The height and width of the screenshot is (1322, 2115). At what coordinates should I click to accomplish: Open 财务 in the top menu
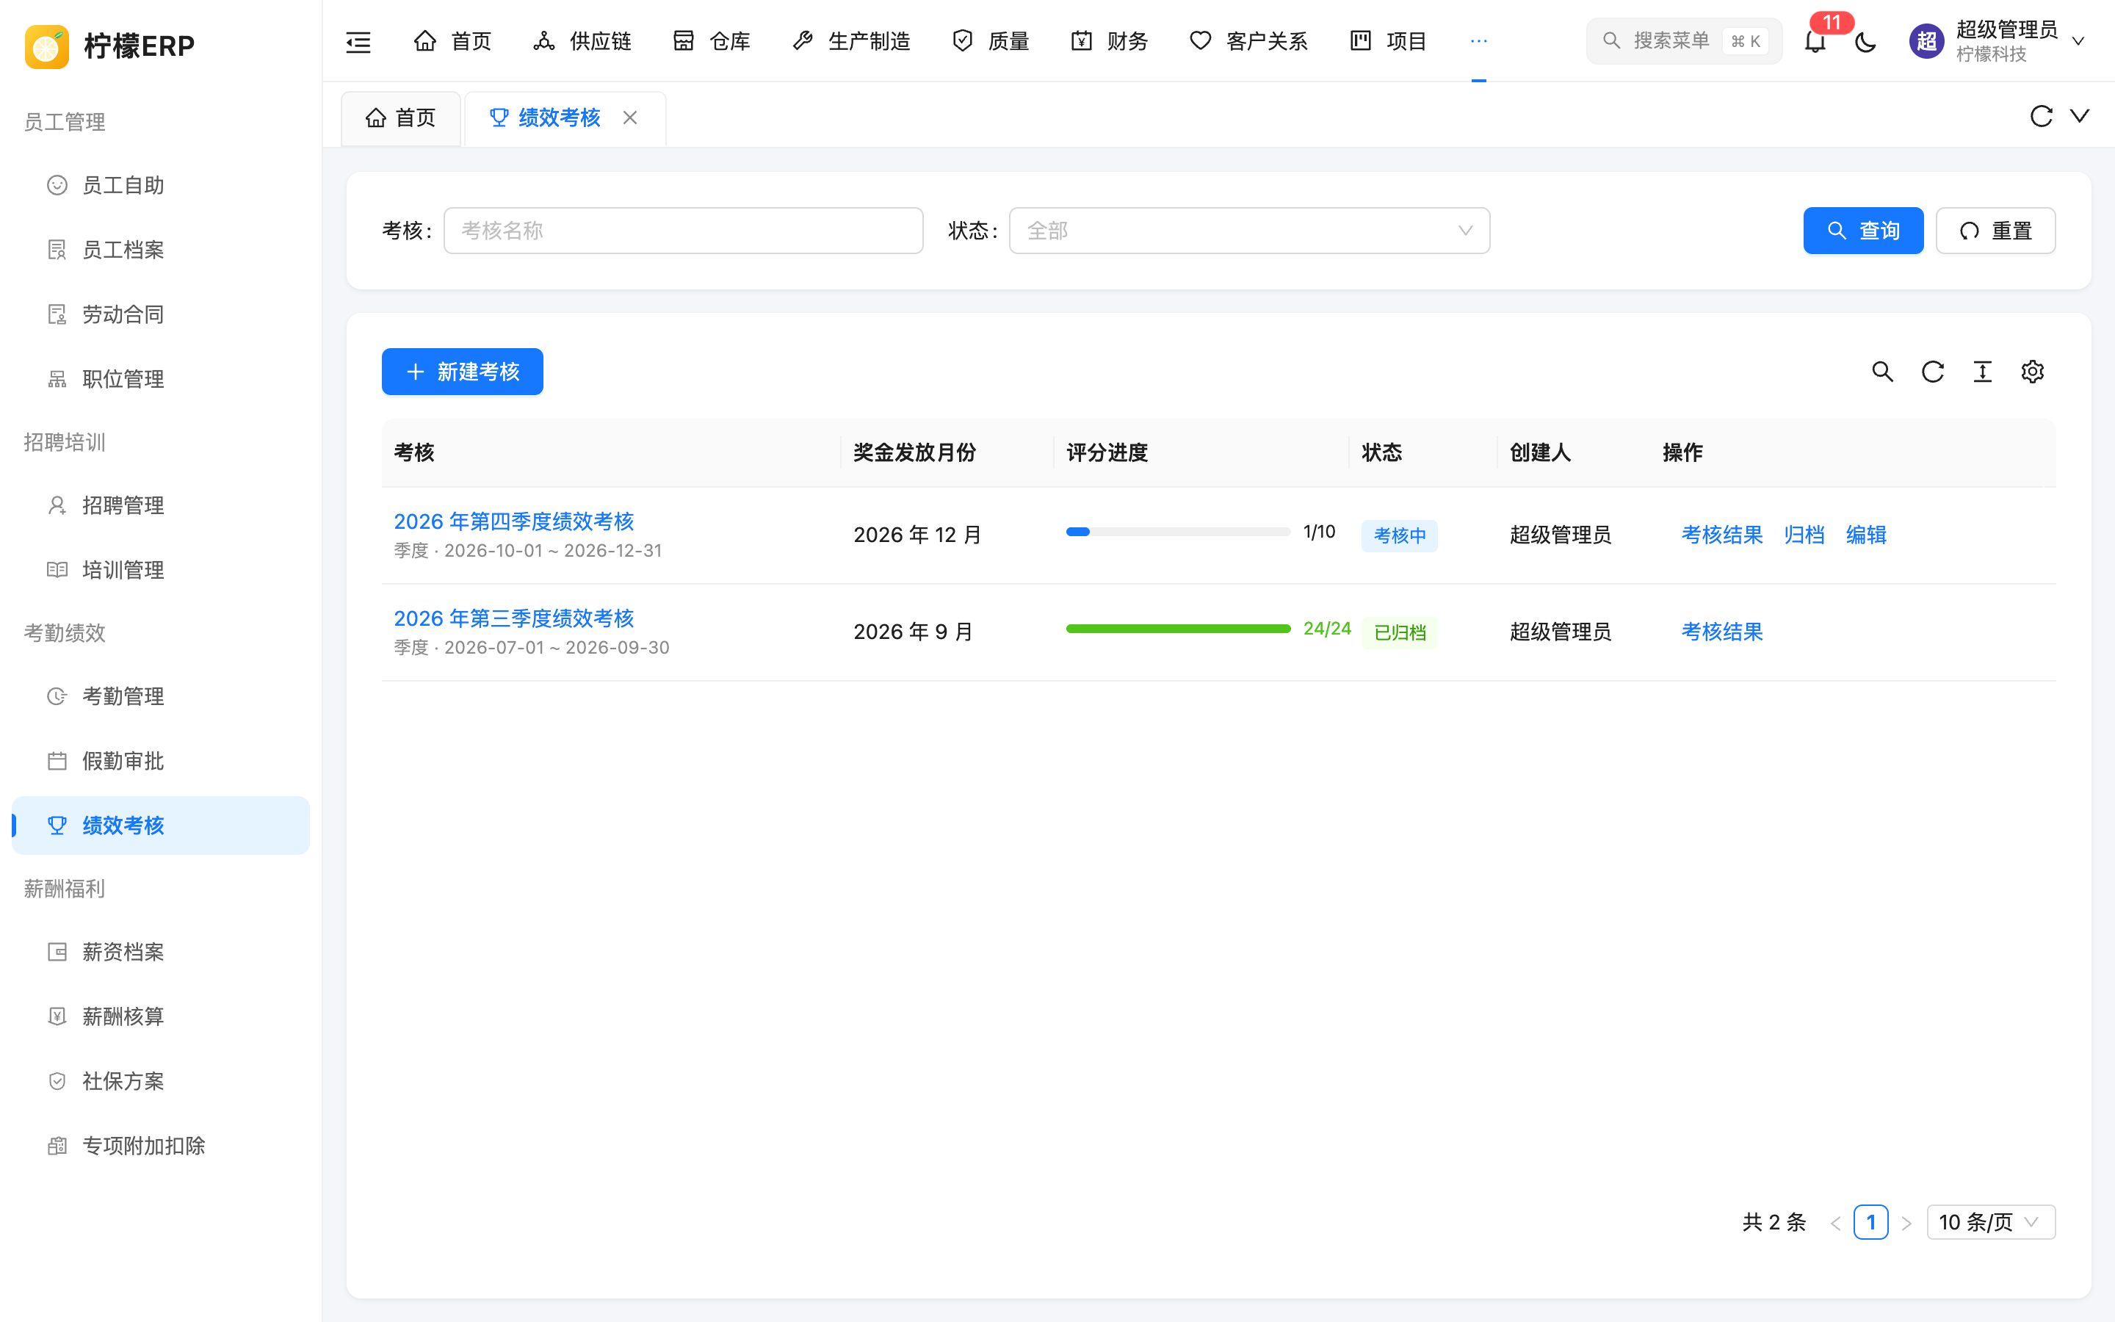[1109, 41]
